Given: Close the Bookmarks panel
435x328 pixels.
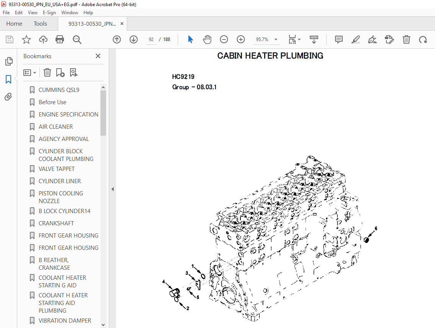Looking at the screenshot, I should [x=98, y=56].
